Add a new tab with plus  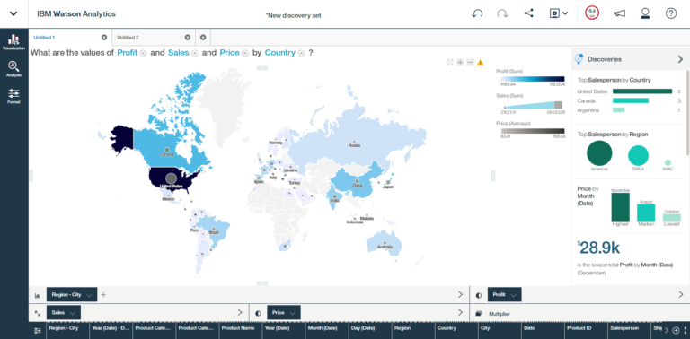[x=203, y=38]
